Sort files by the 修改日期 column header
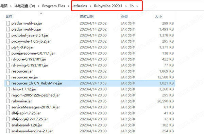Viewport: 204px width, 134px height. pyautogui.click(x=87, y=16)
